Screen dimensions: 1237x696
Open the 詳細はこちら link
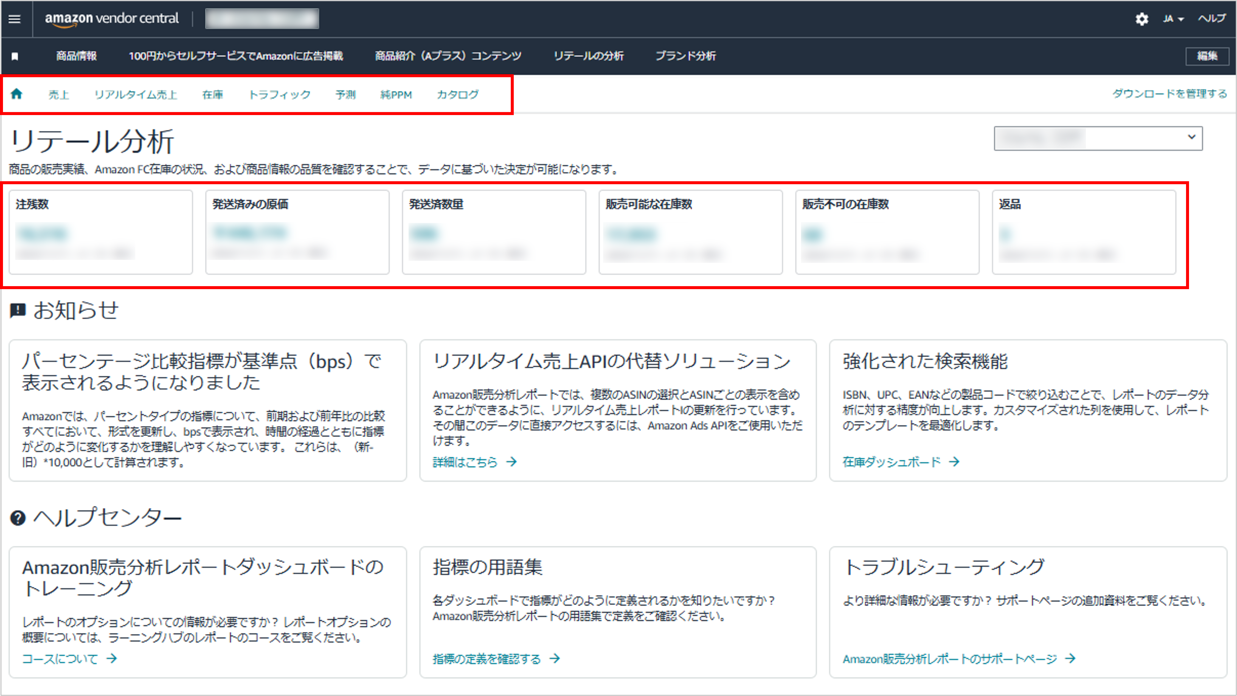coord(465,462)
